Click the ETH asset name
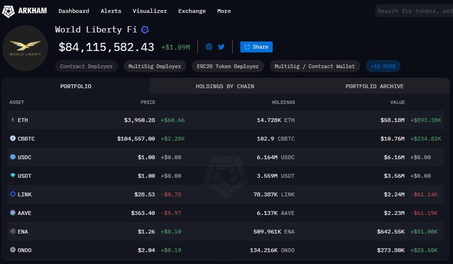Image resolution: width=453 pixels, height=264 pixels. click(23, 120)
